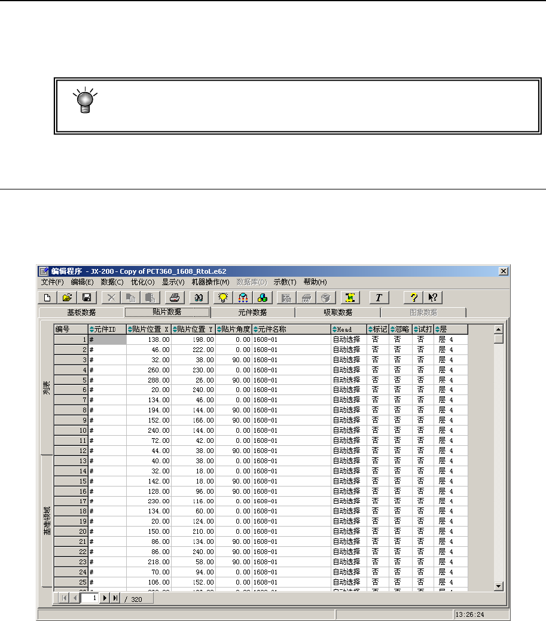Click the toolbar icon right of the light bulb
This screenshot has width=546, height=621.
[243, 298]
